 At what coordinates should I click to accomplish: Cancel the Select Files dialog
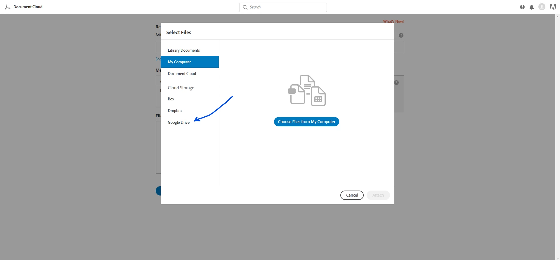pos(352,195)
